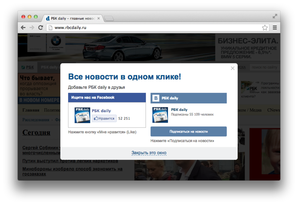Open Путин выступил против легких наркотиков article
This screenshot has width=298, height=205.
70,161
